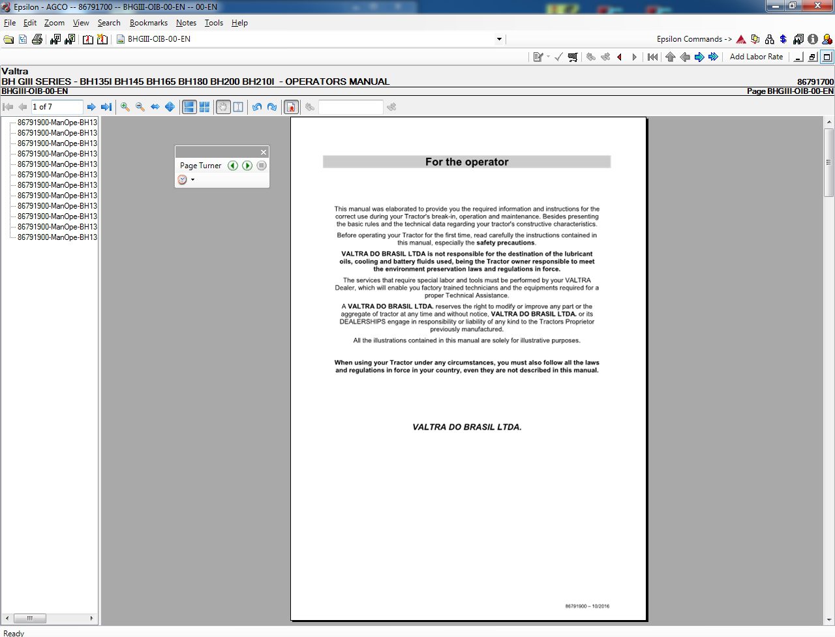Toggle the hand pan tool
This screenshot has height=637, width=835.
click(223, 107)
